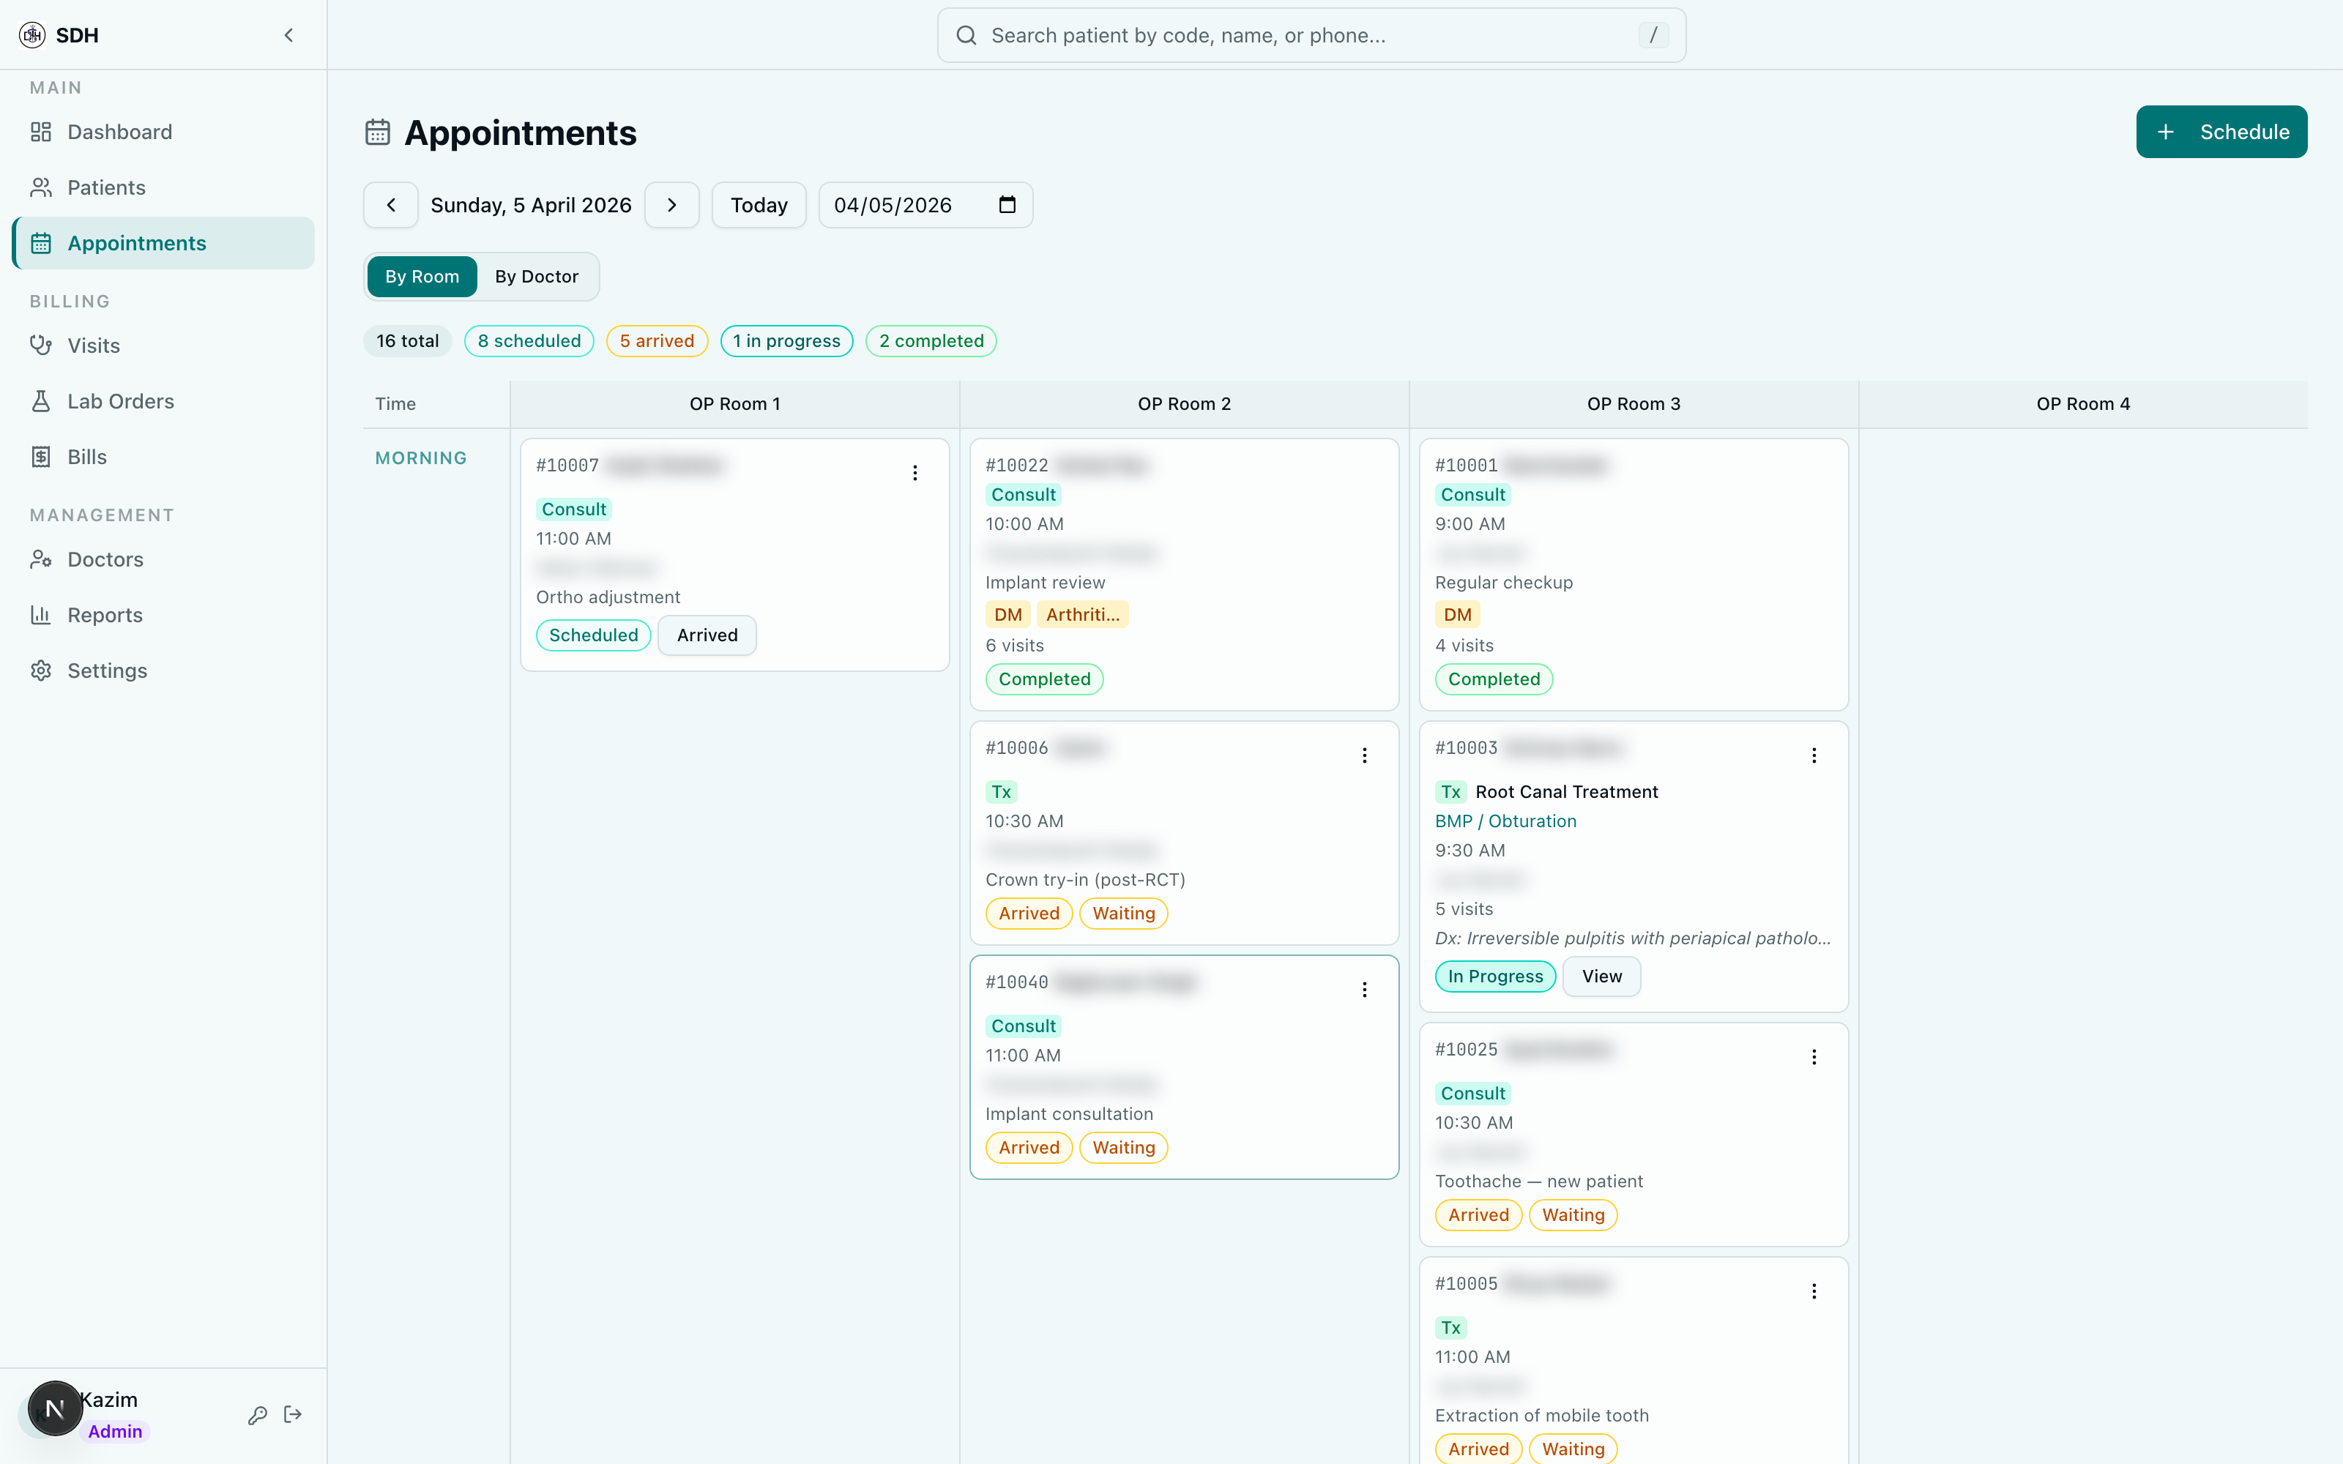Mark #10007 as Arrived
This screenshot has width=2343, height=1464.
[707, 635]
